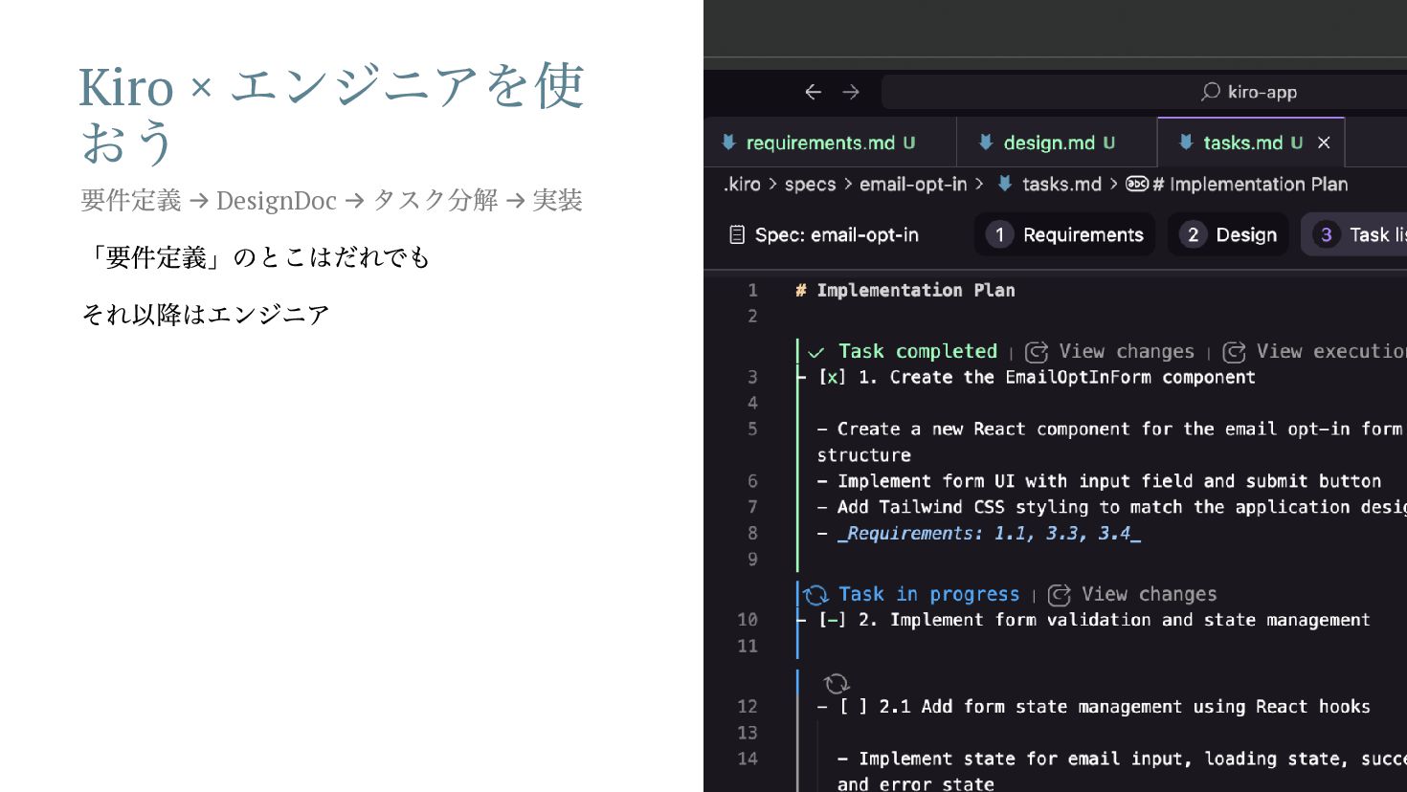Click line number 3 in gutter
The image size is (1407, 792).
click(x=752, y=377)
